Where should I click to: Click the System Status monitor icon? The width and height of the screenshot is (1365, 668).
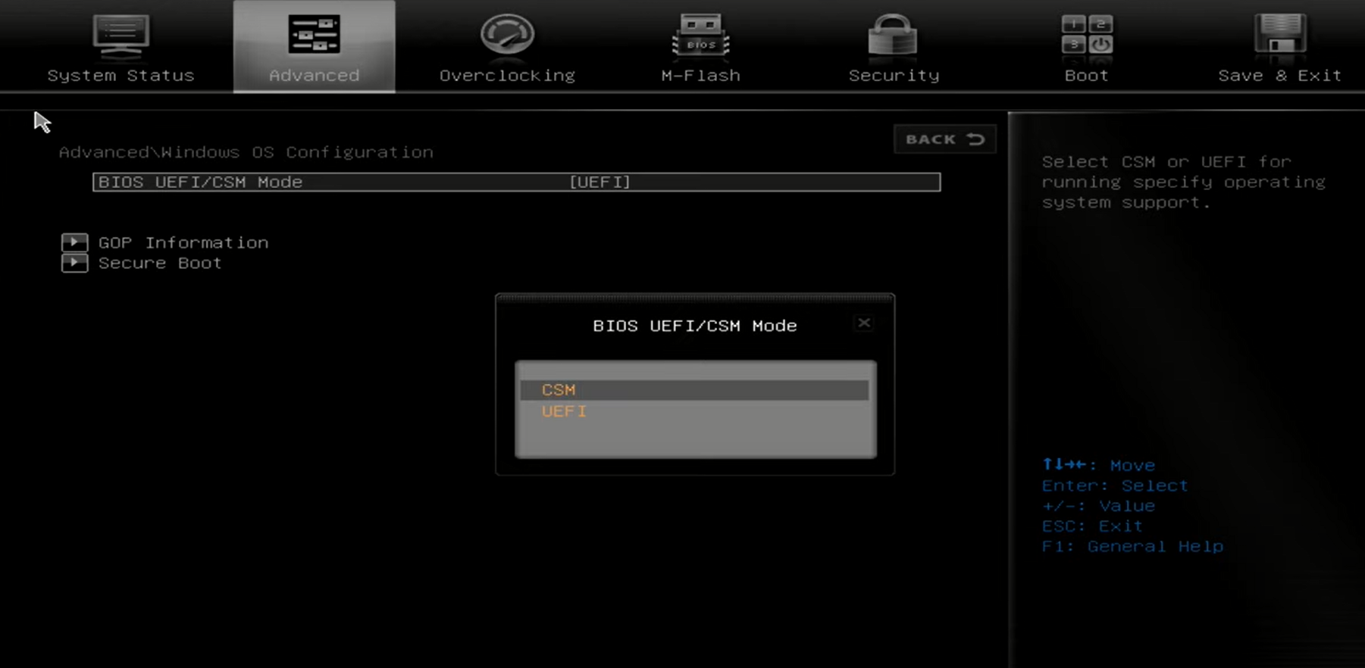(121, 35)
